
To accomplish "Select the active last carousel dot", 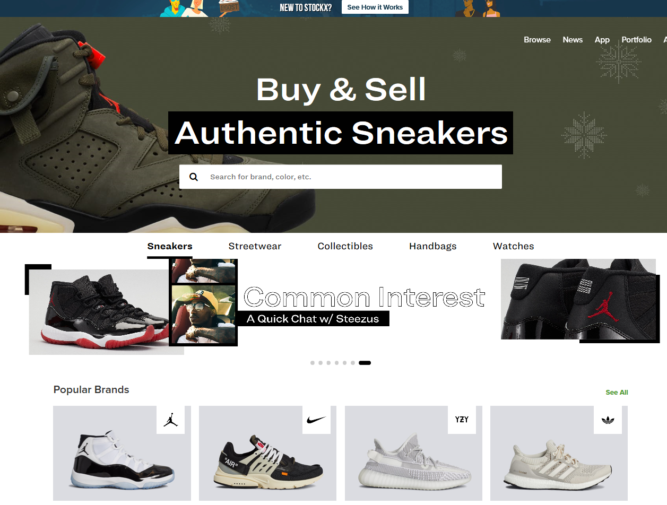I will pos(365,363).
